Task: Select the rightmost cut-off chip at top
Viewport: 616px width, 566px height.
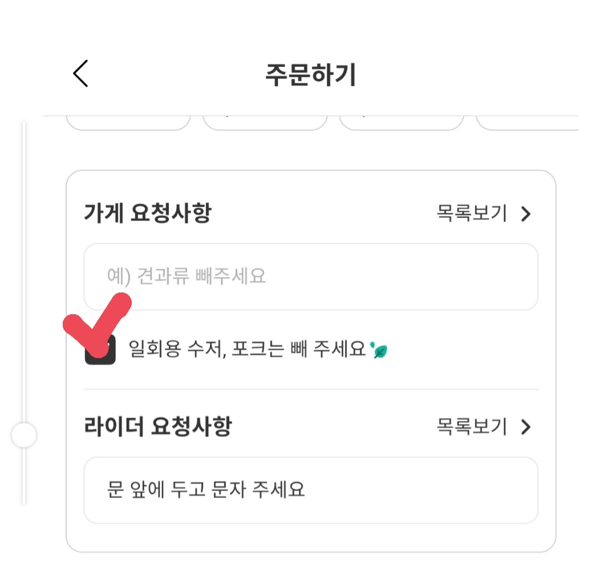Action: pos(528,122)
